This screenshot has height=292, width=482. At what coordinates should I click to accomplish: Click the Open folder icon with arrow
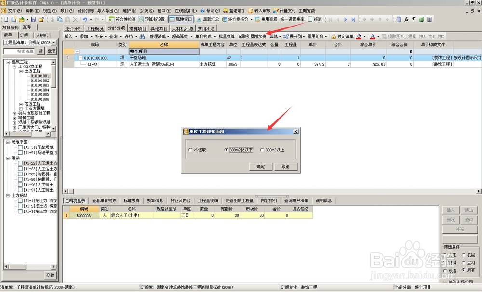[22, 19]
